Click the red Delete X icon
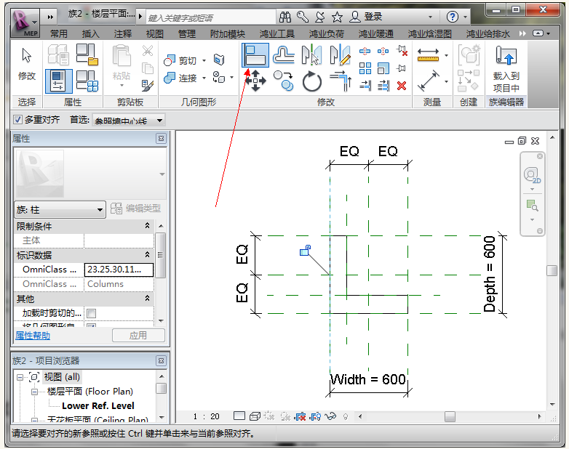The height and width of the screenshot is (449, 569). coord(402,86)
